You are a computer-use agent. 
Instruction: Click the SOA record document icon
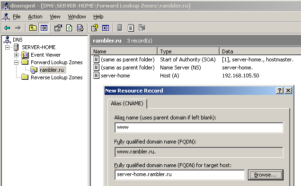(96, 59)
